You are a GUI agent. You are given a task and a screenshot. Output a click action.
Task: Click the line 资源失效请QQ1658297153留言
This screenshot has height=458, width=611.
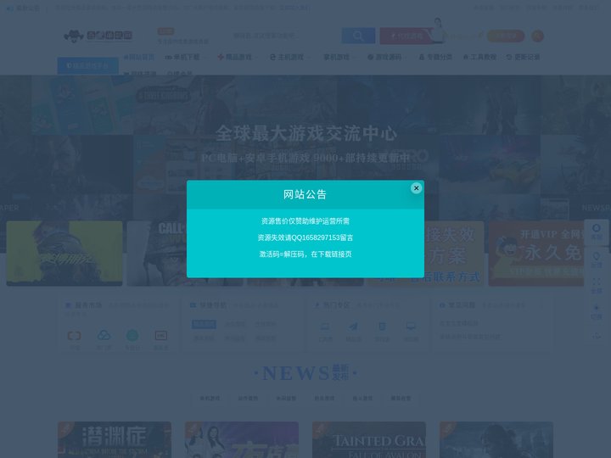pyautogui.click(x=305, y=237)
